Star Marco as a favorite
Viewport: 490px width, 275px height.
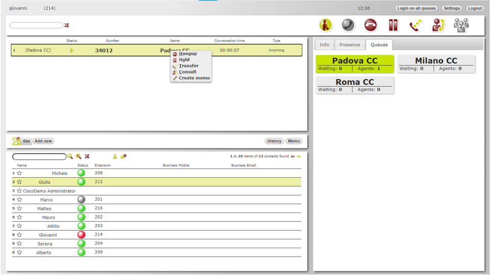point(19,200)
